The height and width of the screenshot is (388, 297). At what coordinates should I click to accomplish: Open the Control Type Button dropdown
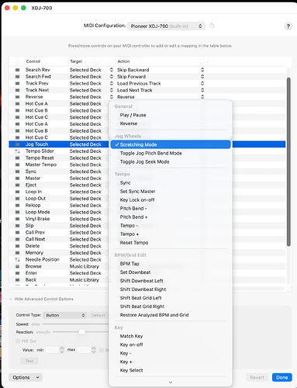pyautogui.click(x=65, y=315)
